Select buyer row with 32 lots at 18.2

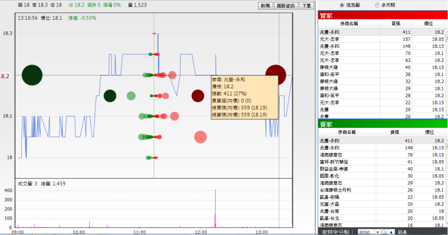tap(381, 81)
